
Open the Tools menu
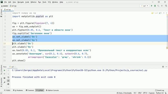[44, 2]
